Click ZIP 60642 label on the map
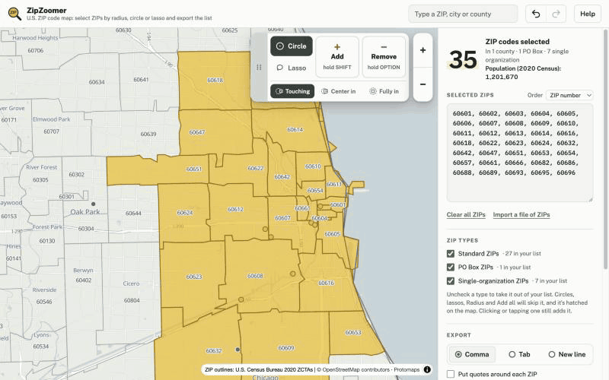Screen dimensions: 609x380 (282, 177)
